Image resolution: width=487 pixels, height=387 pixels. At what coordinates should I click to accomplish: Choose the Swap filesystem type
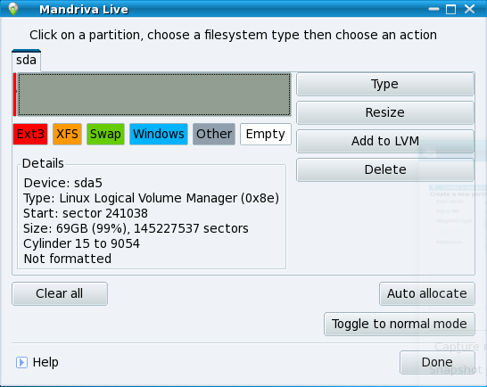pyautogui.click(x=105, y=134)
